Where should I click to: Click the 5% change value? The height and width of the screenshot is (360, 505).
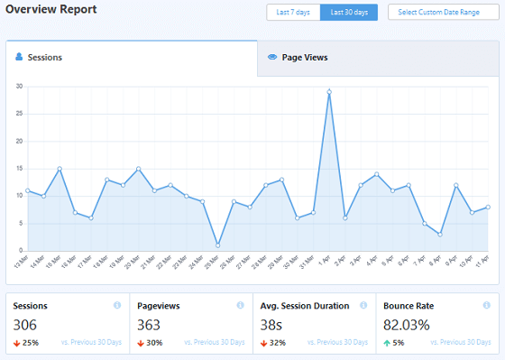[399, 343]
